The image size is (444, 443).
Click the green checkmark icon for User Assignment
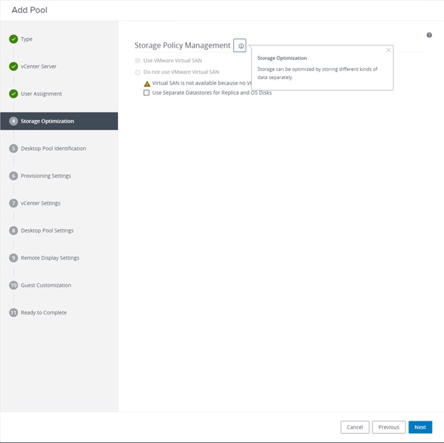[14, 94]
